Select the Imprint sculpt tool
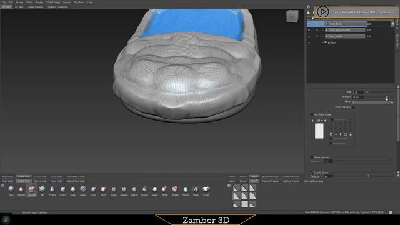Image resolution: width=400 pixels, height=225 pixels. [x=134, y=191]
